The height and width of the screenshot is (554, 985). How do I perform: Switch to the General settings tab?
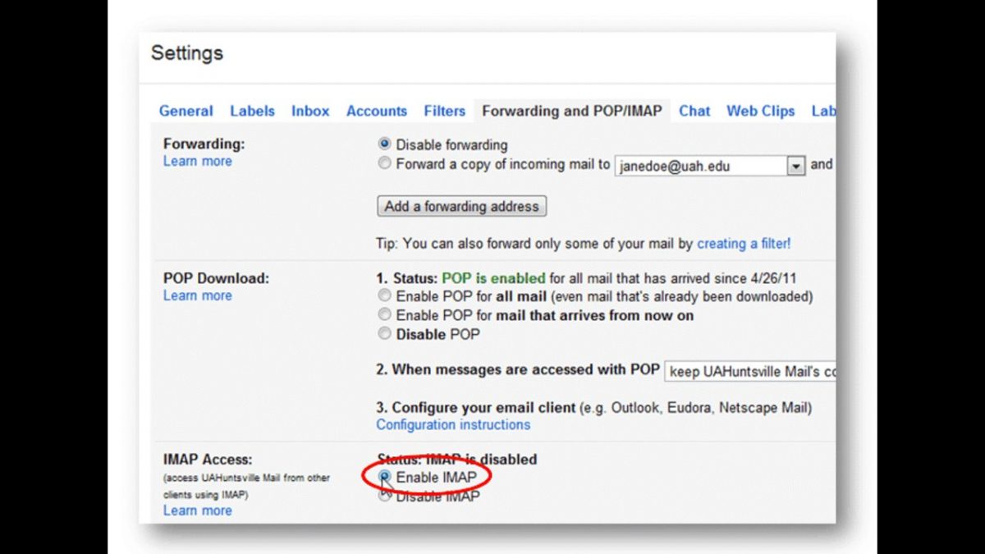pyautogui.click(x=186, y=111)
